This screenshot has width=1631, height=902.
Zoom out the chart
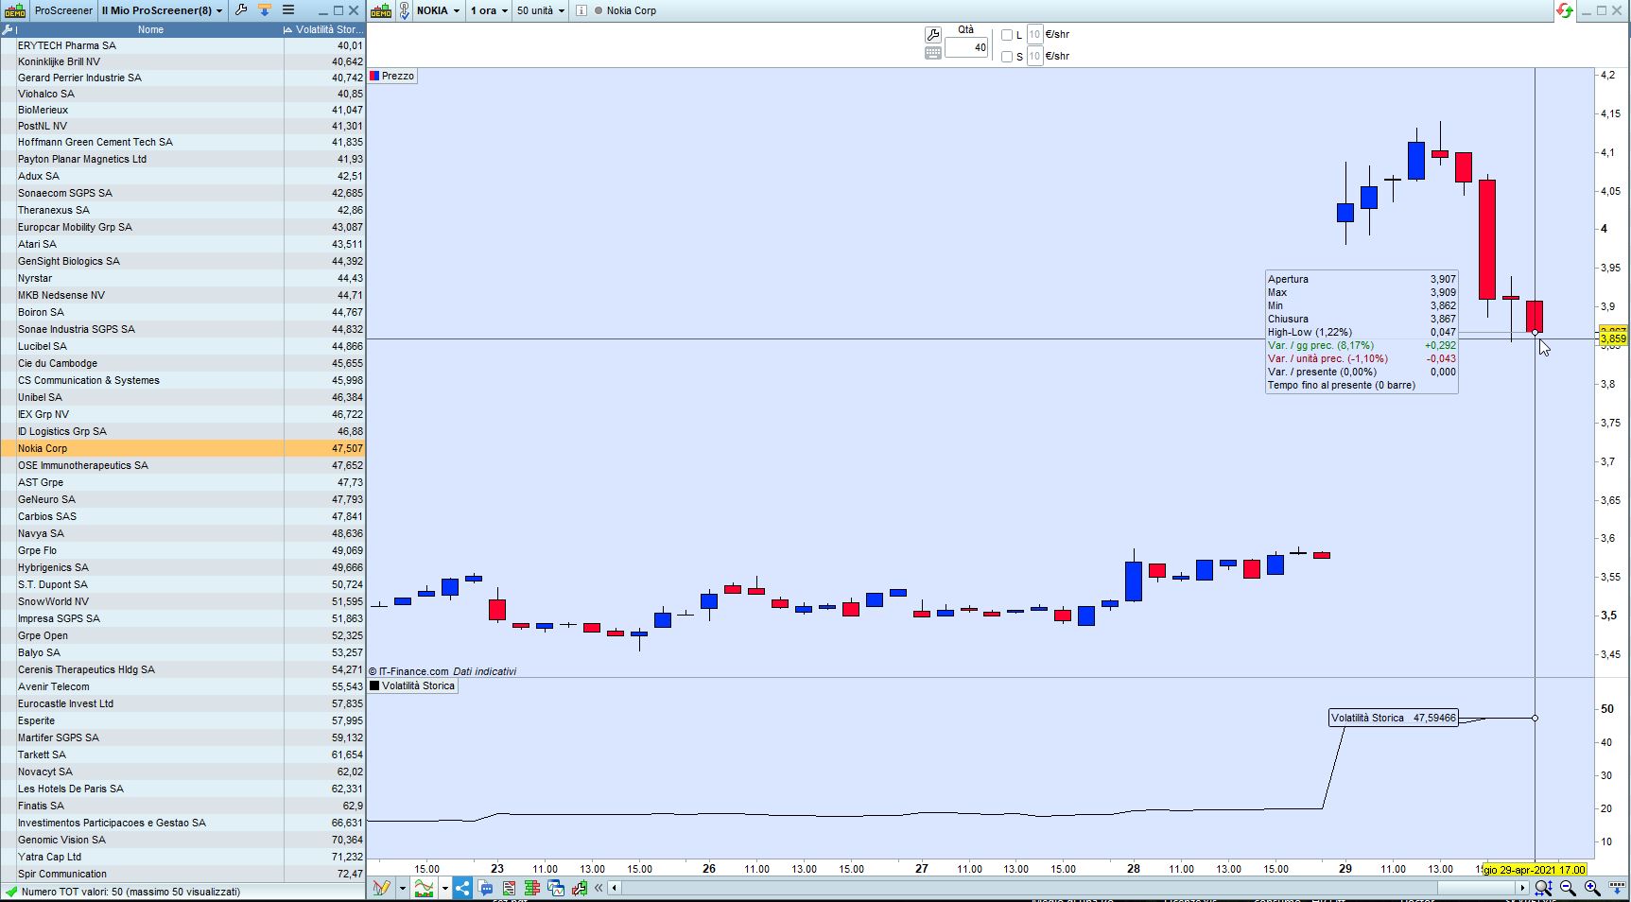(1568, 888)
